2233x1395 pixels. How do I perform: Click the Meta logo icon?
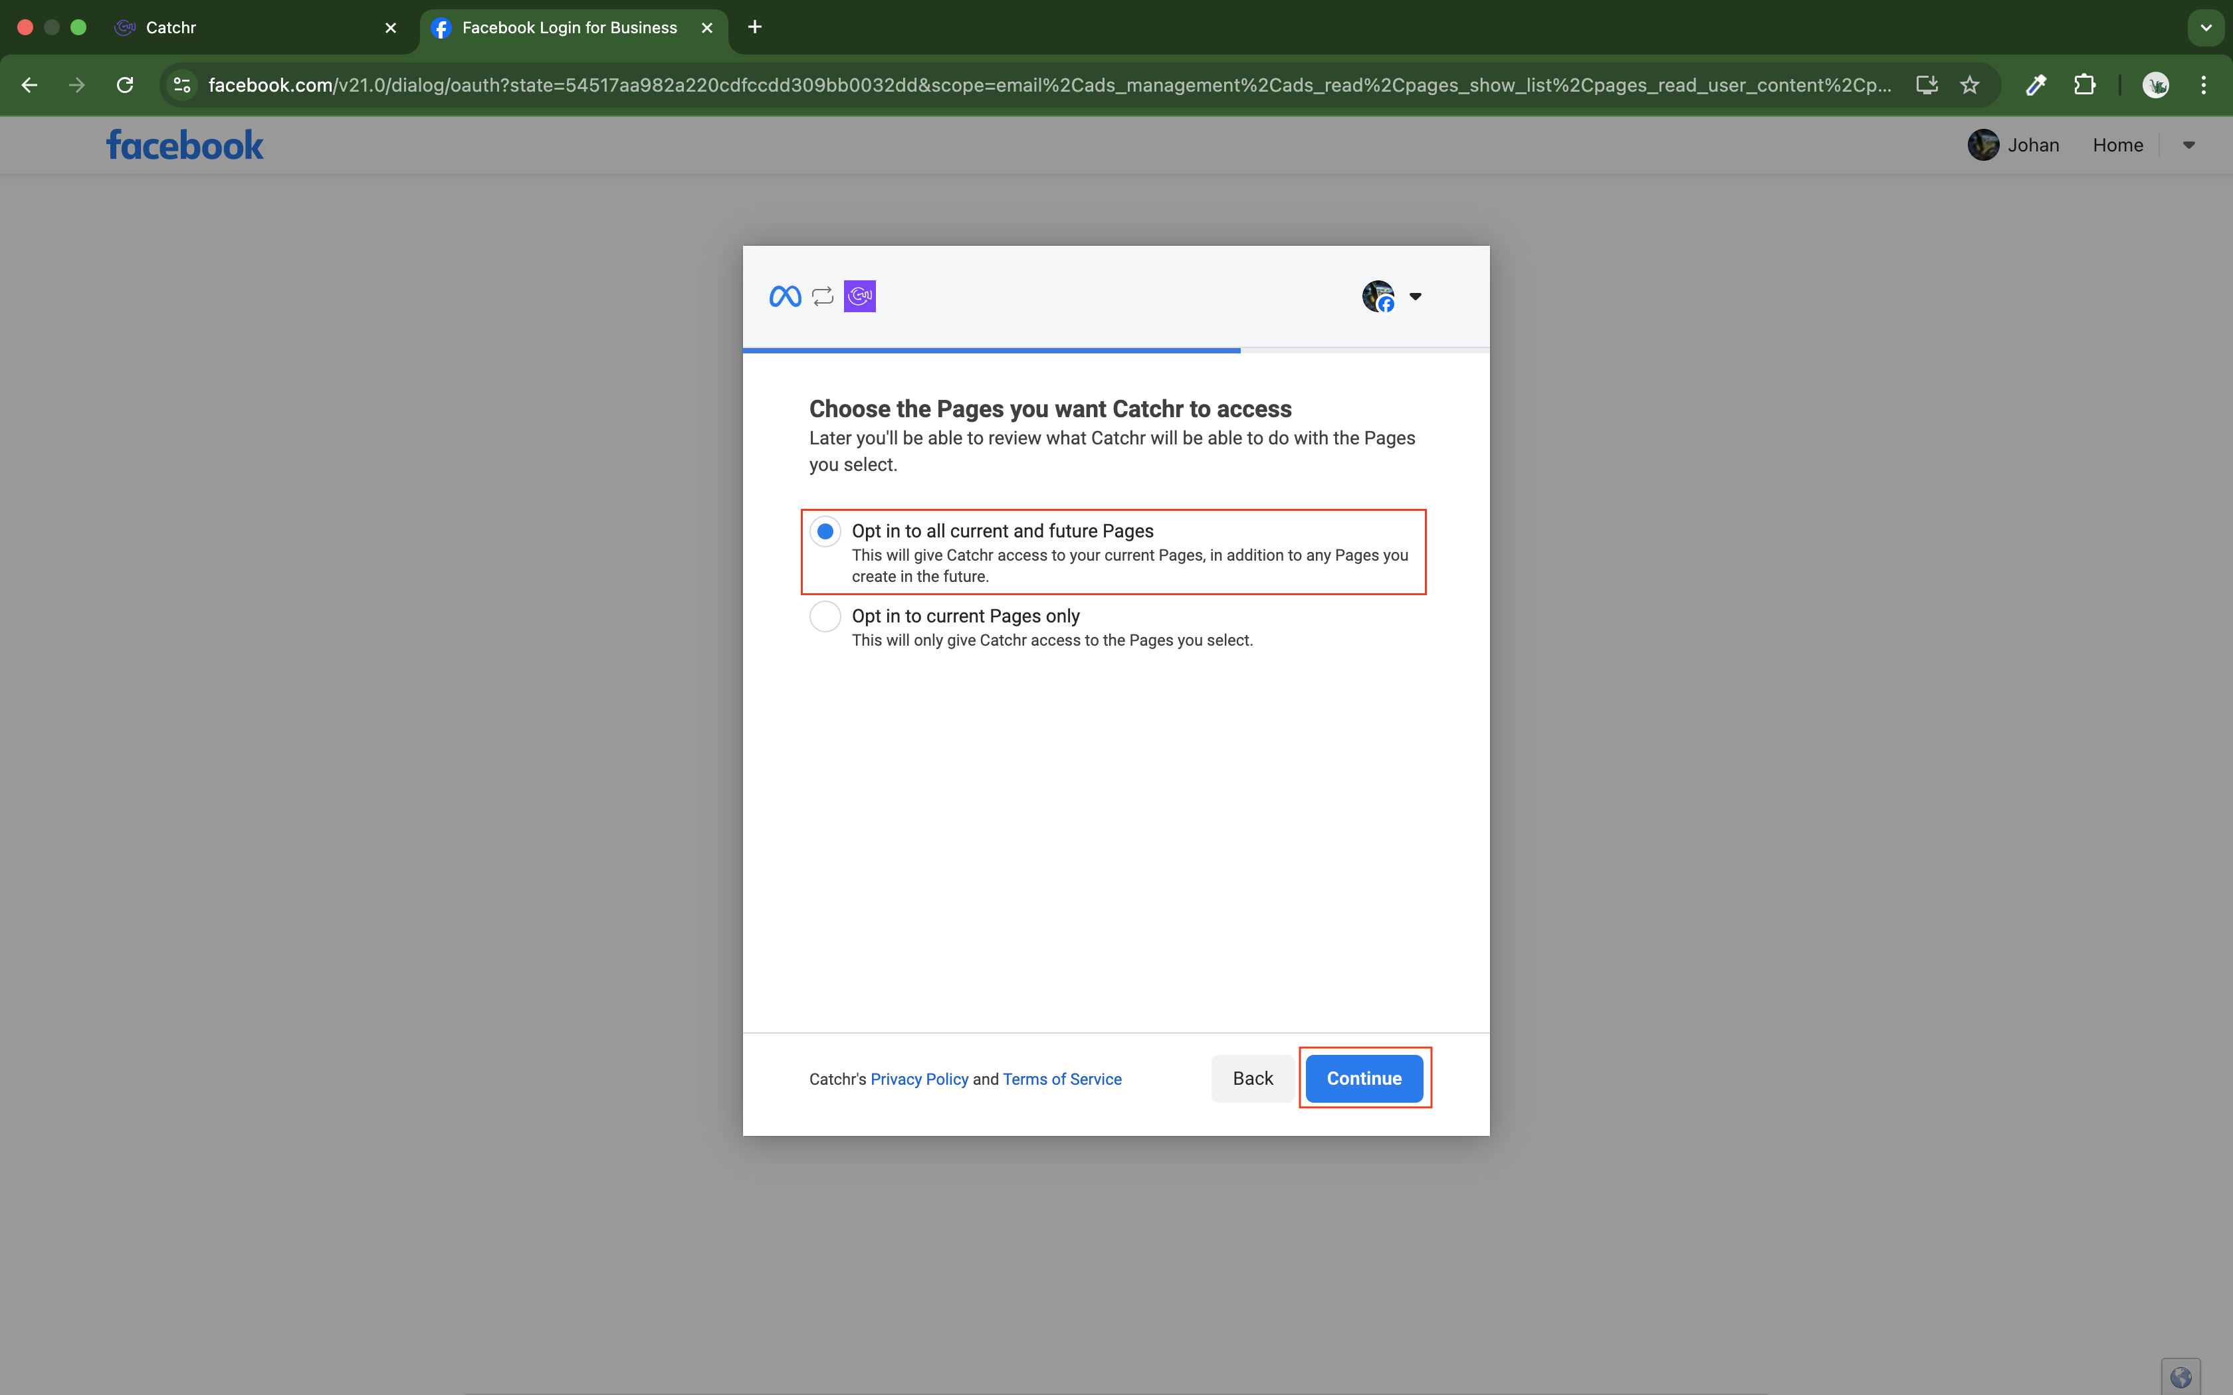point(786,296)
